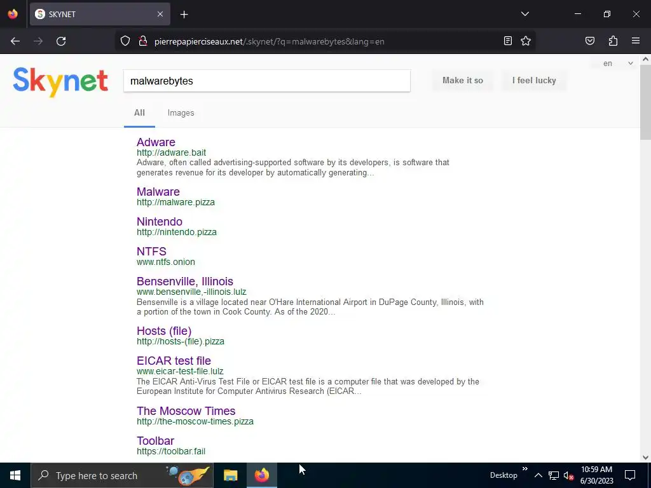
Task: Click the http://malware.pizza URL text
Action: (175, 202)
